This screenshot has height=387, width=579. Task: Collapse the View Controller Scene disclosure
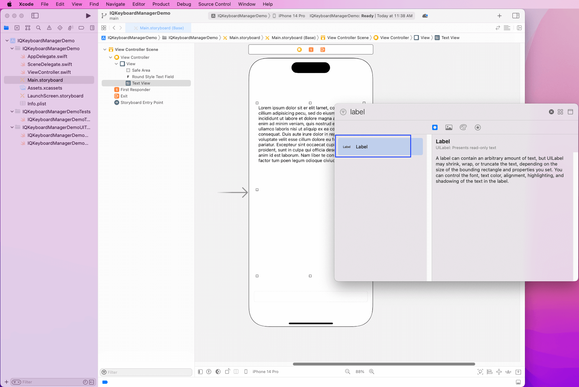105,49
